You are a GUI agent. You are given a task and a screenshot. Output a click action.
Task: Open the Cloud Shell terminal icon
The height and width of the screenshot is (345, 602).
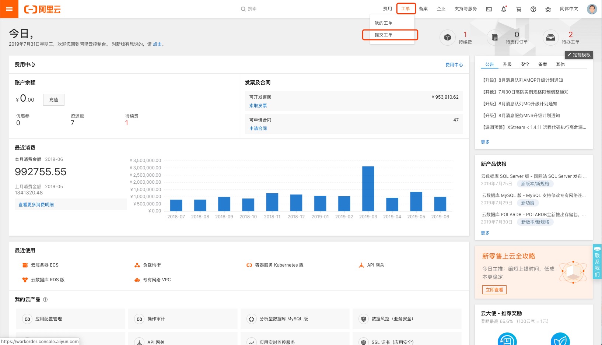[x=489, y=9]
